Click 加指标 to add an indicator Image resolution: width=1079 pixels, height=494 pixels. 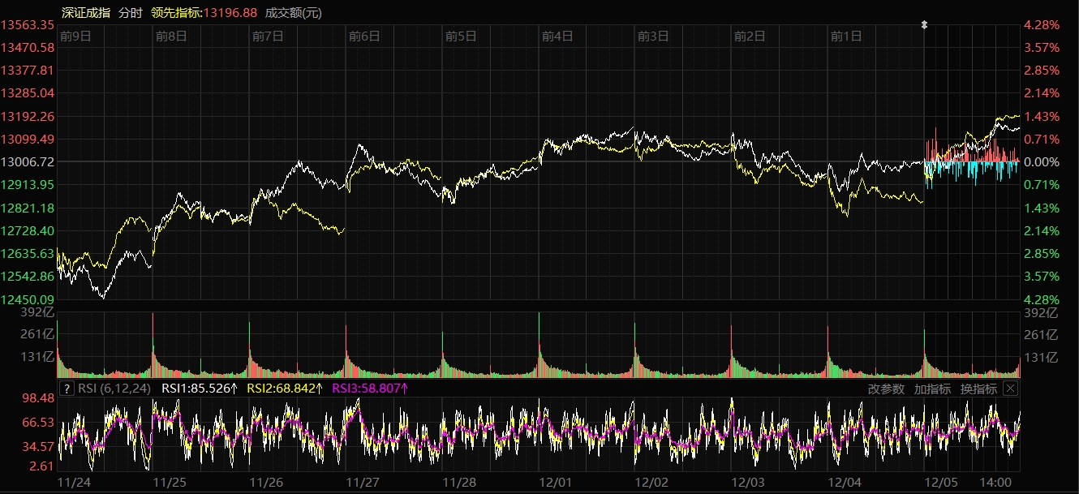pos(932,389)
